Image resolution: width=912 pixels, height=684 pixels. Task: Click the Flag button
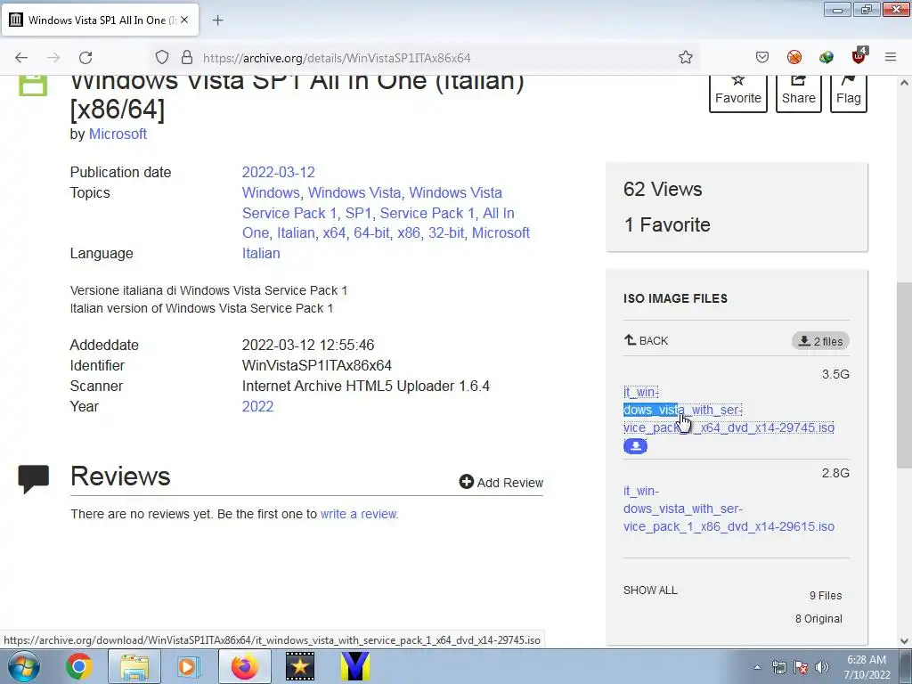coord(849,93)
